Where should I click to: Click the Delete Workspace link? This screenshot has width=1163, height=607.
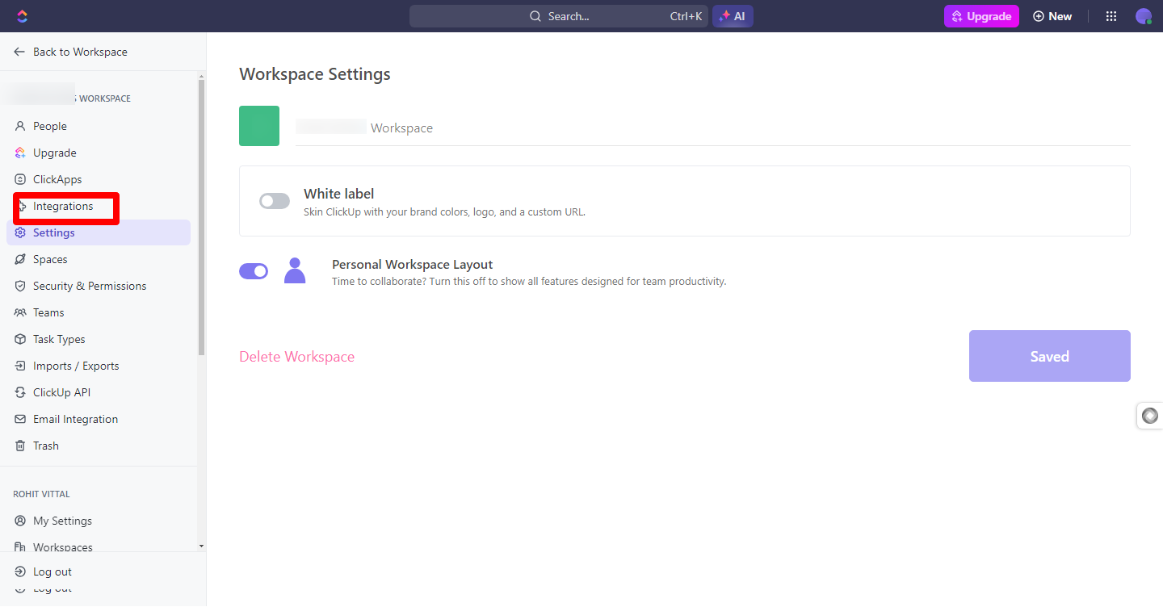(296, 357)
